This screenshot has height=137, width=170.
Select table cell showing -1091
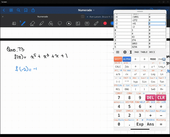(x=140, y=17)
